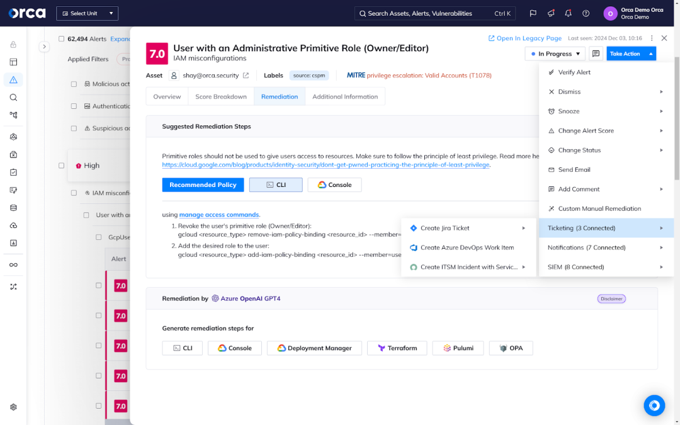Check the High severity group checkbox
Image resolution: width=680 pixels, height=425 pixels.
coord(61,166)
